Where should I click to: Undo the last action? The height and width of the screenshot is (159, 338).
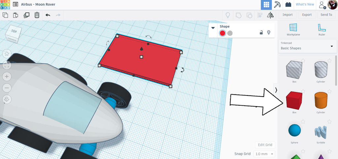coord(48,15)
